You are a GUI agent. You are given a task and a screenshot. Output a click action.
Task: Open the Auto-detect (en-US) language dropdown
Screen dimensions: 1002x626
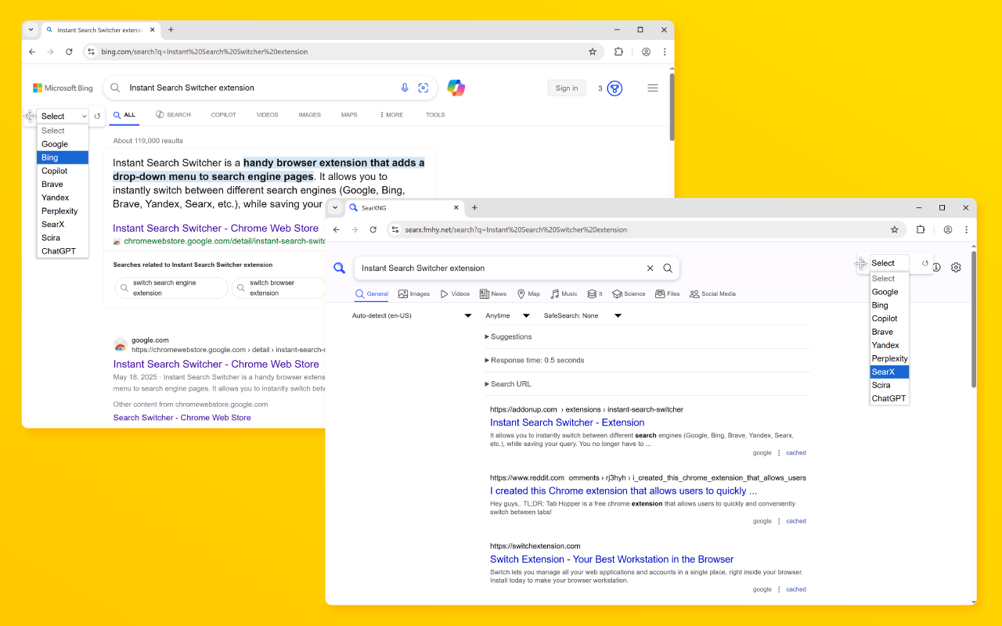[412, 315]
